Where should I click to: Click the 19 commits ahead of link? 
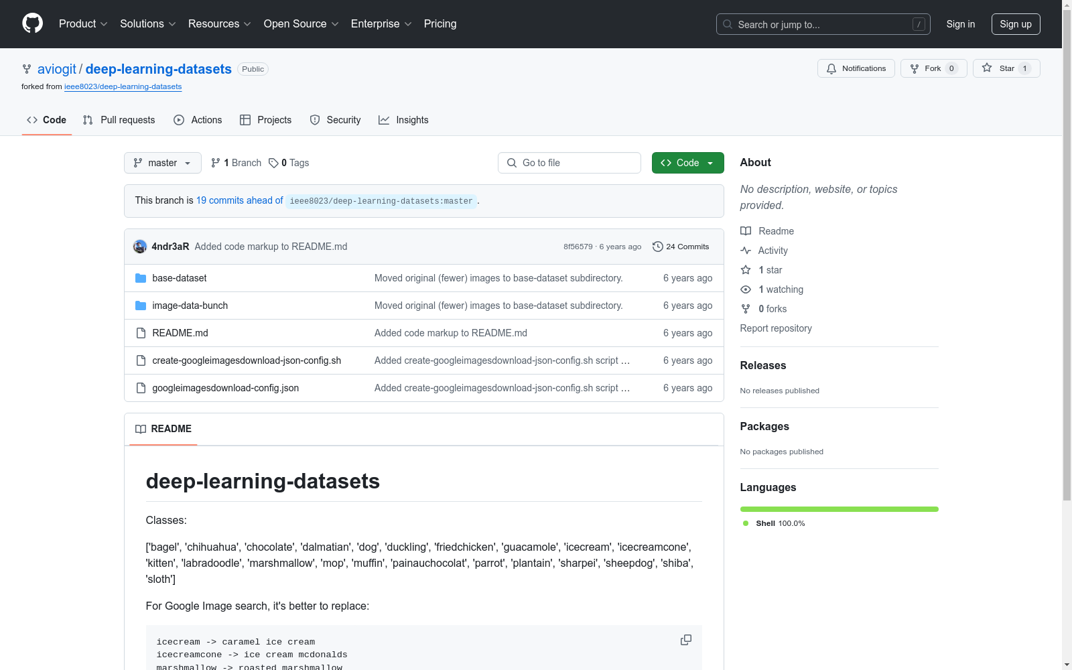point(240,200)
